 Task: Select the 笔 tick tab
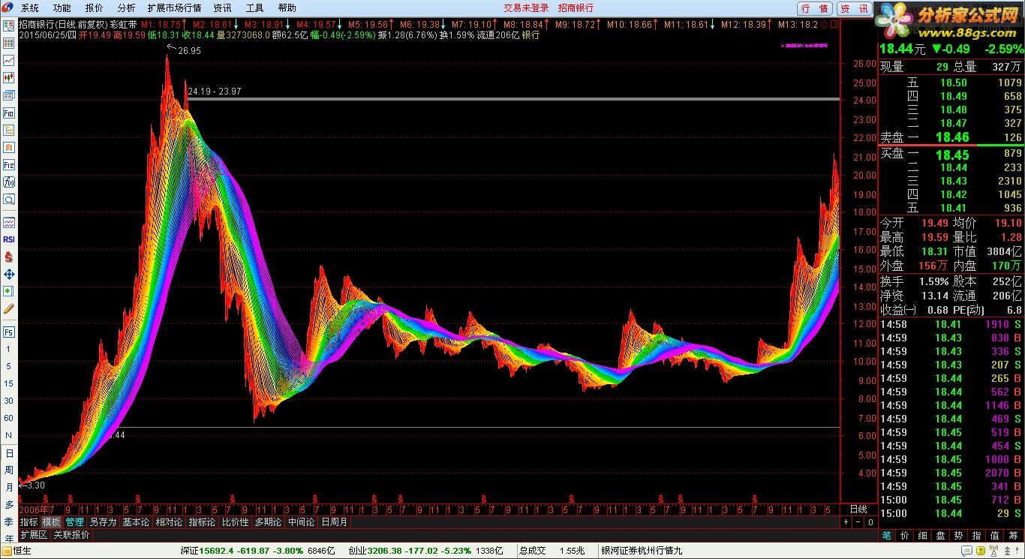tap(887, 536)
